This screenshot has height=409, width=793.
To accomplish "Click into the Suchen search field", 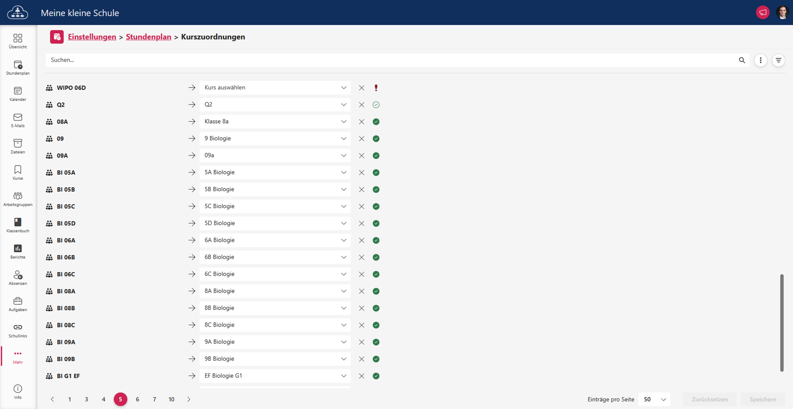I will pyautogui.click(x=389, y=60).
